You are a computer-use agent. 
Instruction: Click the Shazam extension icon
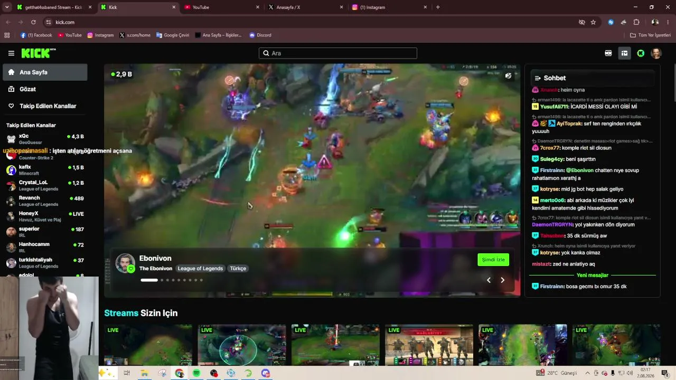coord(611,22)
